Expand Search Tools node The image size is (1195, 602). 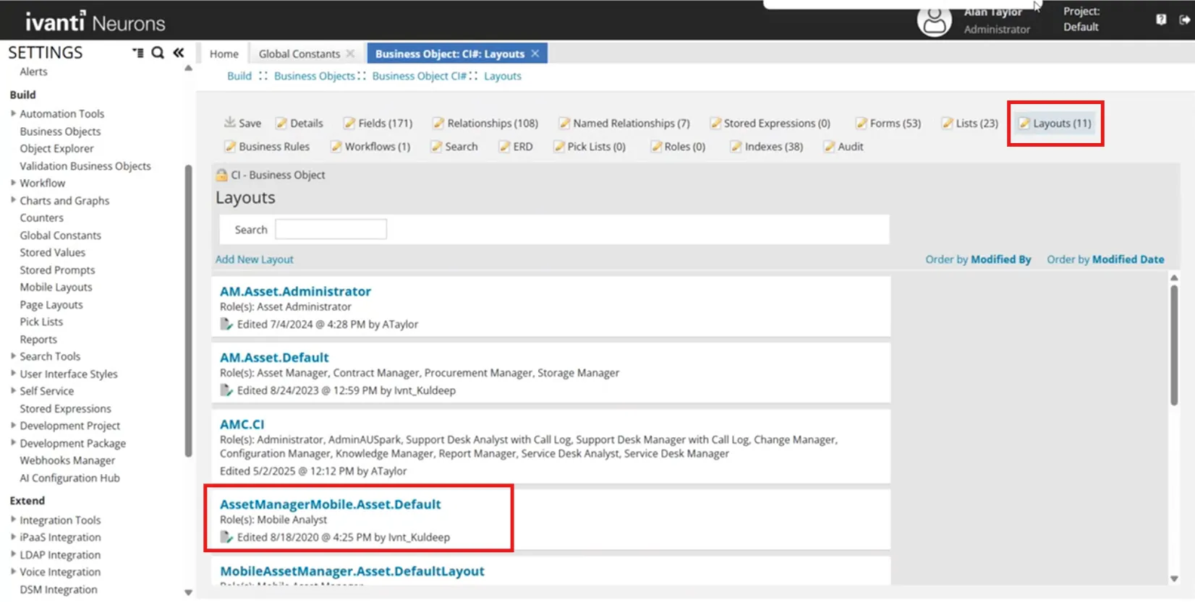pos(13,356)
